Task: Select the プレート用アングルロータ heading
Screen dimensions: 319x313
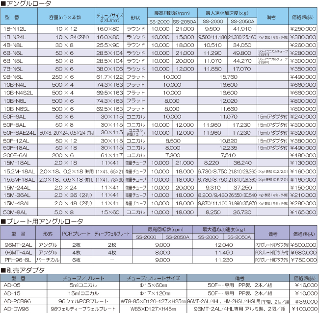Action: pos(42,221)
